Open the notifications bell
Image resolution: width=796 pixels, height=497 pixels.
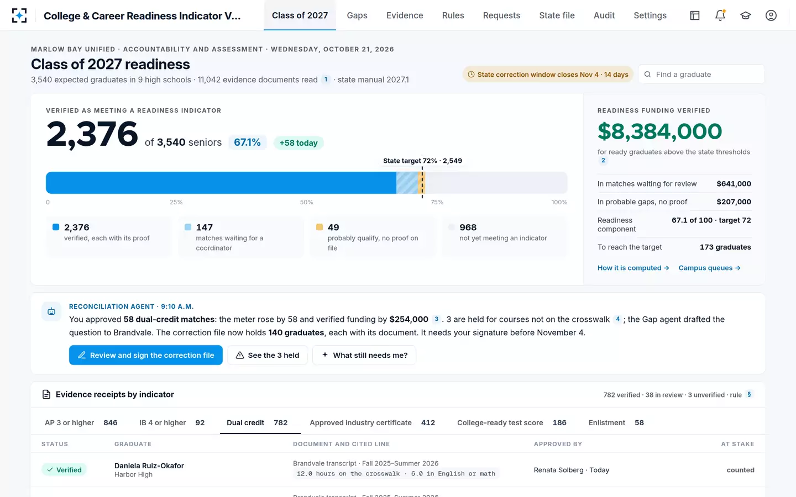pyautogui.click(x=720, y=15)
